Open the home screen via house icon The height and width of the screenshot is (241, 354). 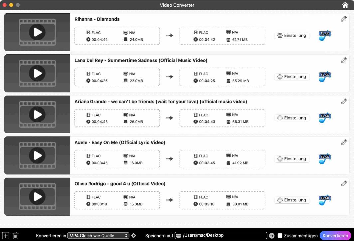point(345,5)
